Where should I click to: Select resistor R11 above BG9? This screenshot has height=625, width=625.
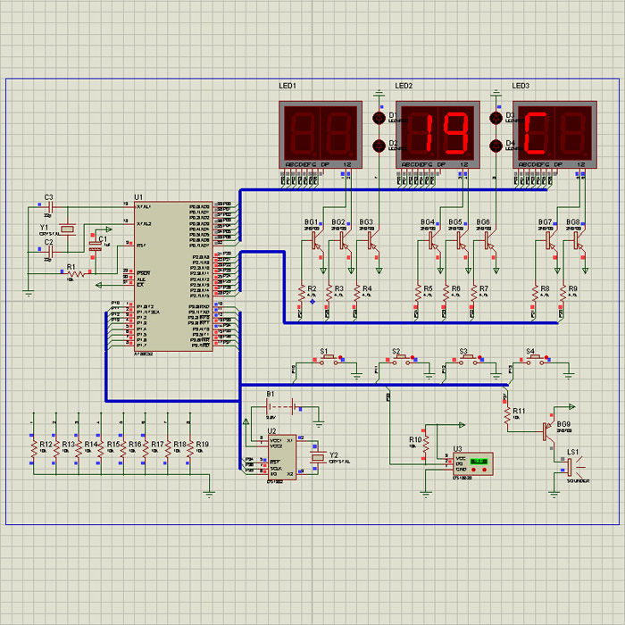pyautogui.click(x=507, y=415)
